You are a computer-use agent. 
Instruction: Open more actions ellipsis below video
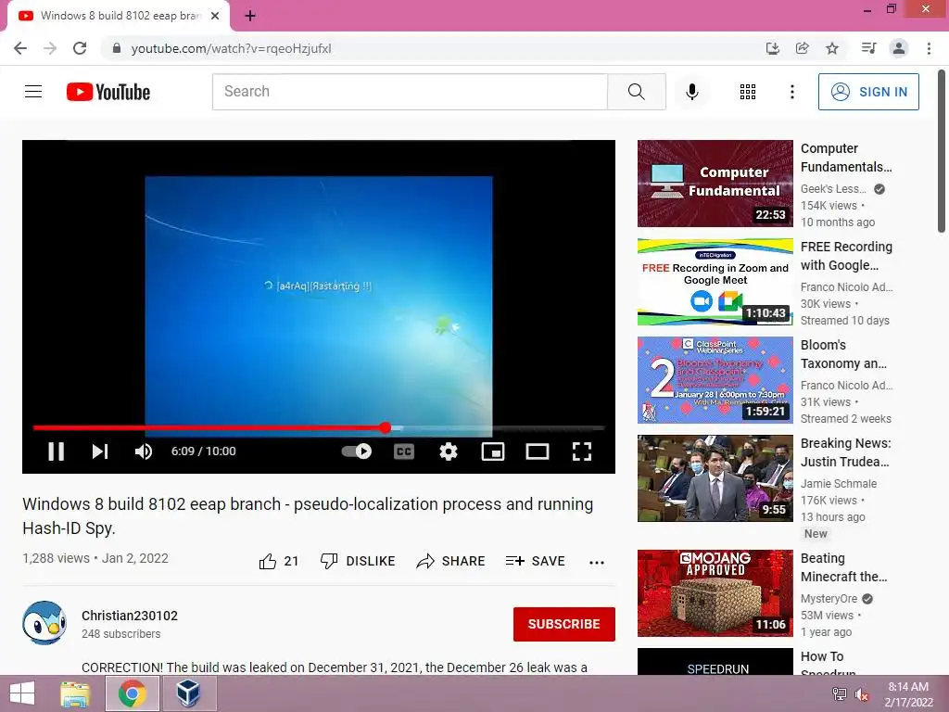click(x=596, y=562)
